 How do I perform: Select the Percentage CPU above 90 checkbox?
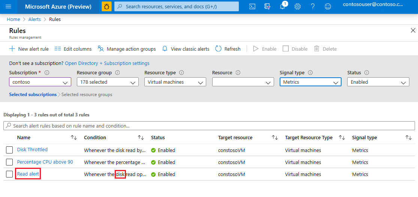(x=9, y=162)
